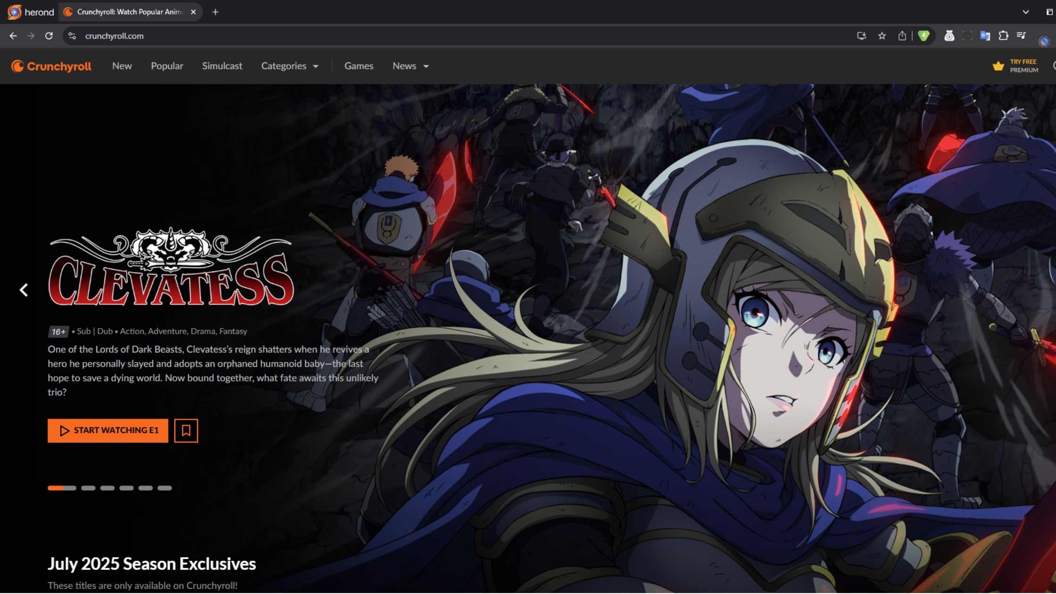
Task: Jump to the fourth carousel slide
Action: tap(126, 488)
